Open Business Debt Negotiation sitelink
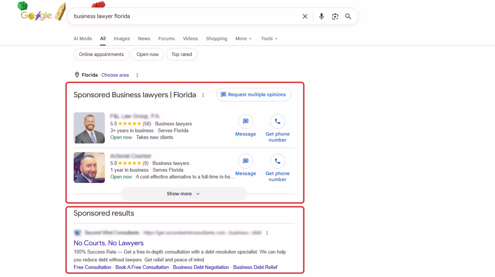Viewport: 495px width, 277px height. pyautogui.click(x=201, y=267)
